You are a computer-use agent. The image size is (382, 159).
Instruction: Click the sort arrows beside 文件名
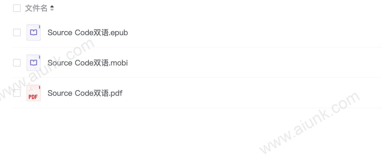click(x=52, y=8)
